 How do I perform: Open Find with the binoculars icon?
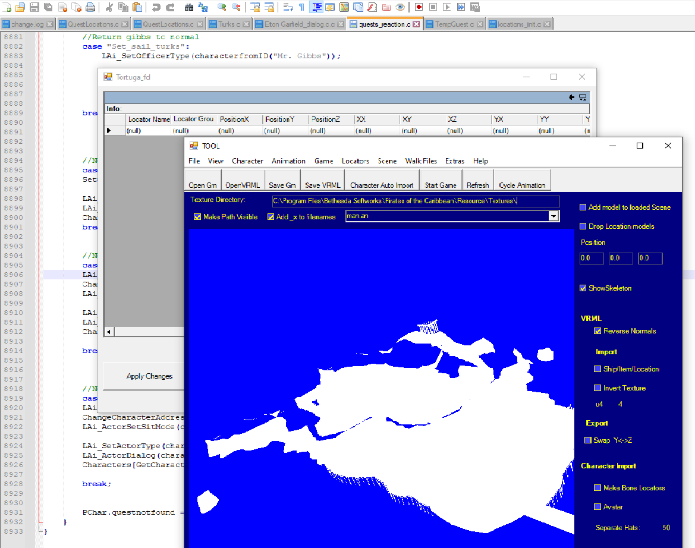[x=189, y=7]
